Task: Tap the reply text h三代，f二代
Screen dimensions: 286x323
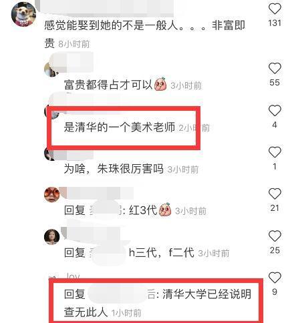Action: click(162, 253)
